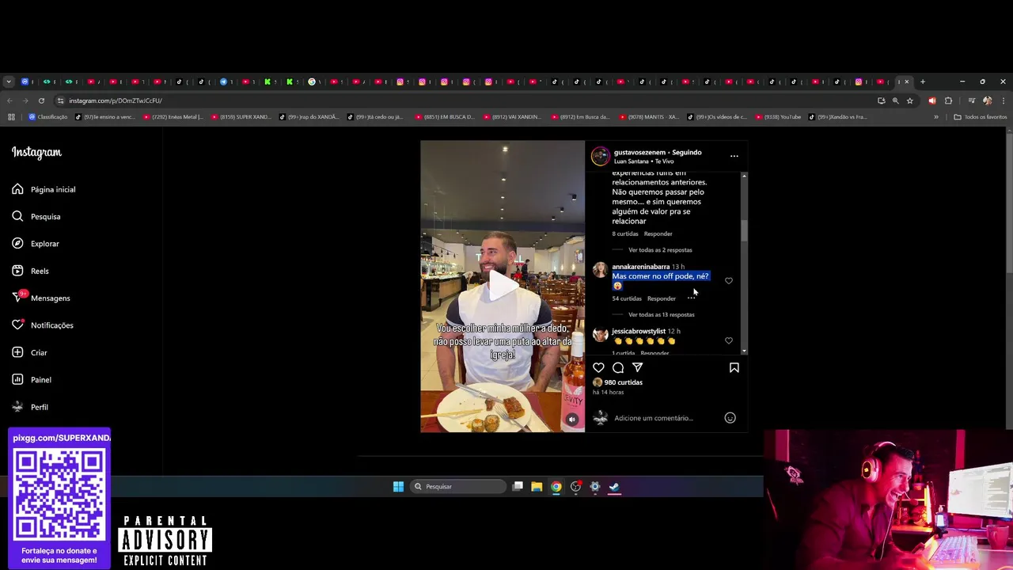The width and height of the screenshot is (1013, 570).
Task: Click Luan Santana • Te Vivo audio link
Action: (644, 161)
